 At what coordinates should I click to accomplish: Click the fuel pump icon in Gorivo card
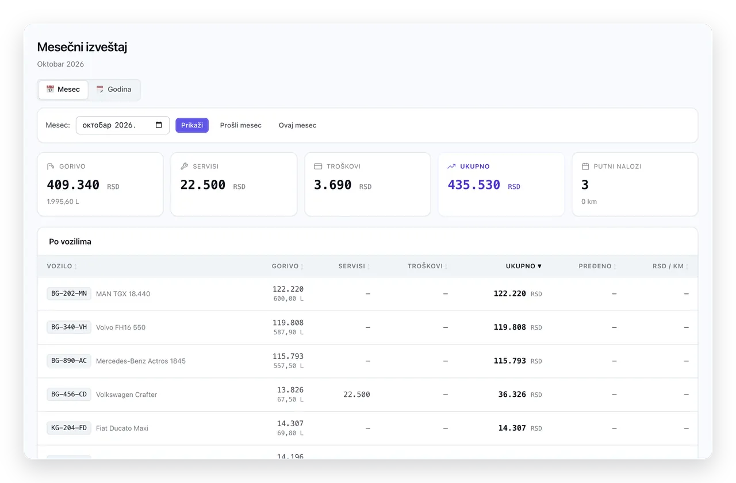click(x=51, y=167)
